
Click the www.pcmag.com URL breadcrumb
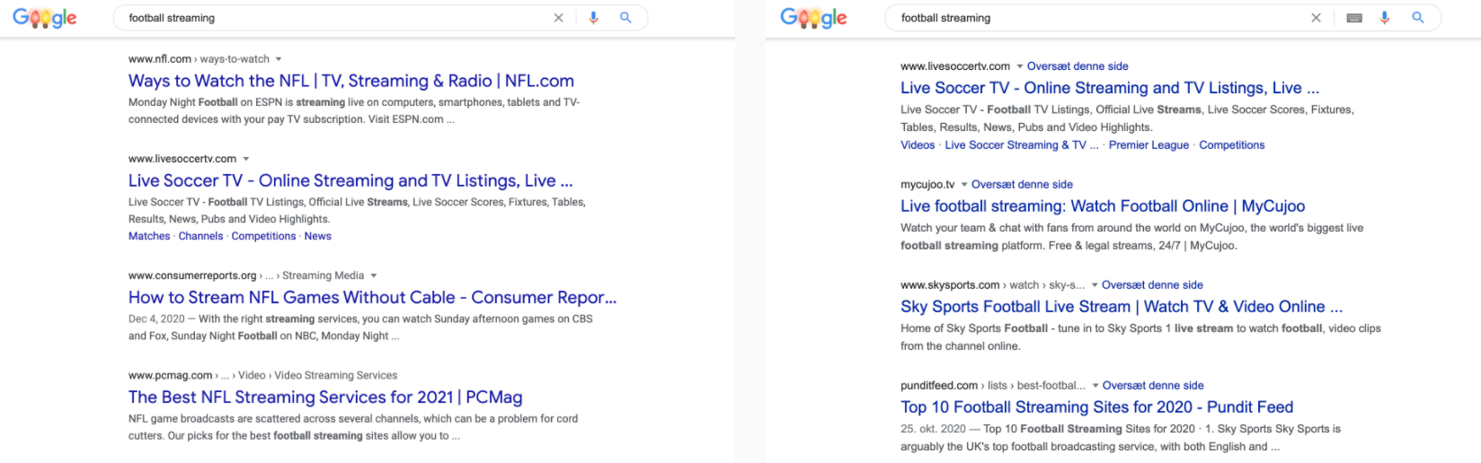pos(262,375)
